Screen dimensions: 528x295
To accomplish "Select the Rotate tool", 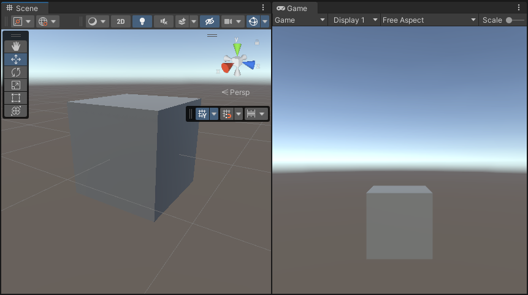I will click(x=16, y=72).
